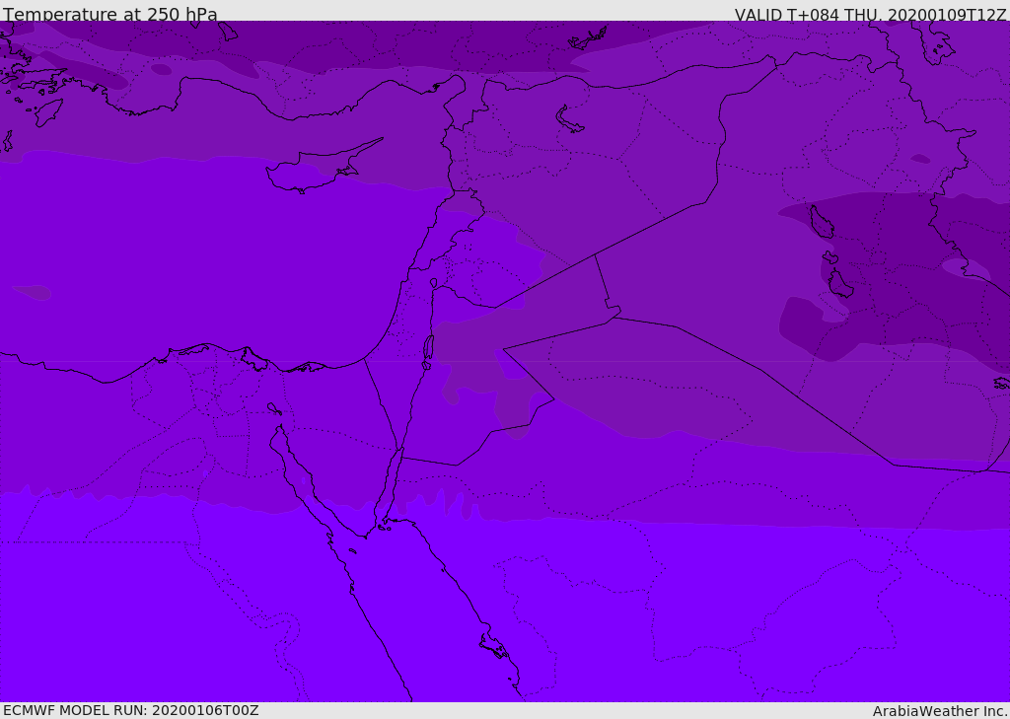This screenshot has height=719, width=1010.
Task: Click the Dead Sea on the map
Action: 428,348
